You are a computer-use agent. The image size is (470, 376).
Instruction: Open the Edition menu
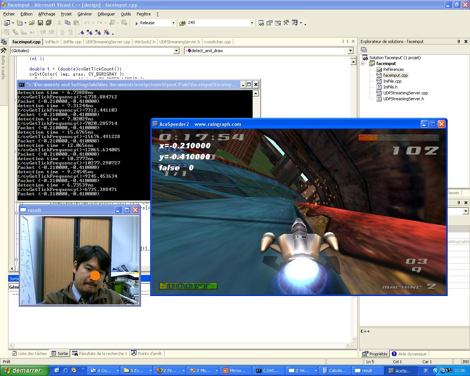coord(26,14)
